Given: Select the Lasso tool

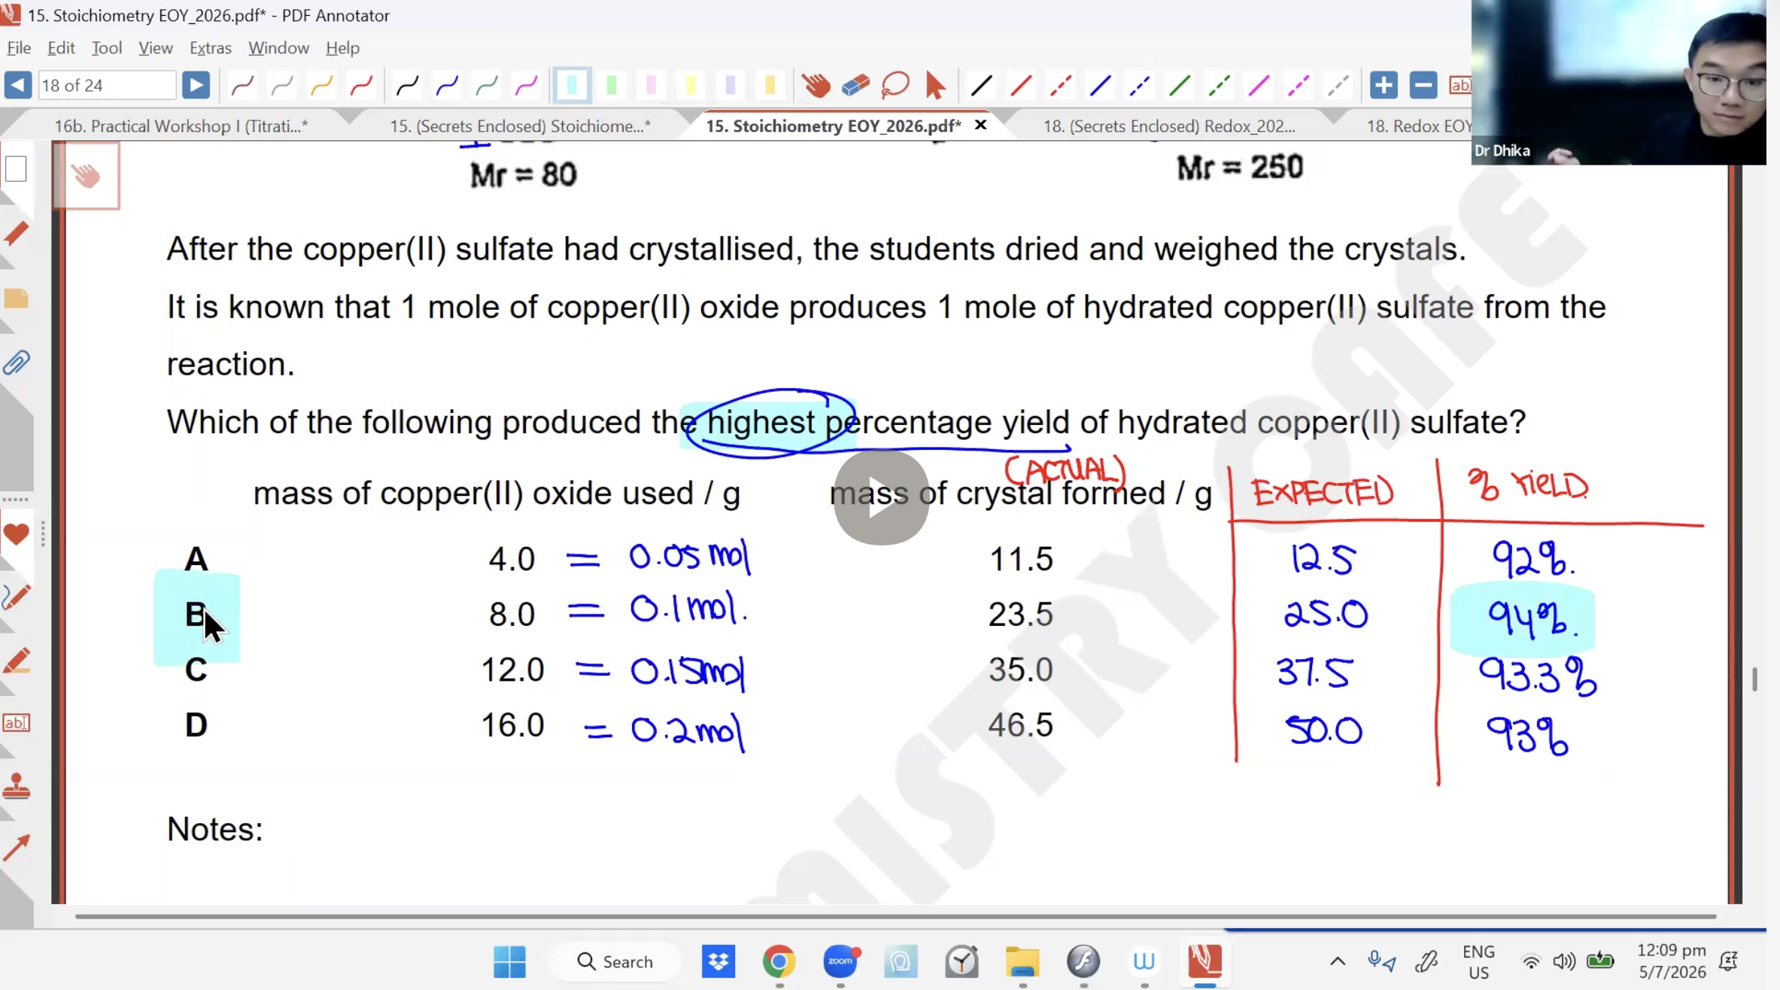Looking at the screenshot, I should tap(895, 86).
